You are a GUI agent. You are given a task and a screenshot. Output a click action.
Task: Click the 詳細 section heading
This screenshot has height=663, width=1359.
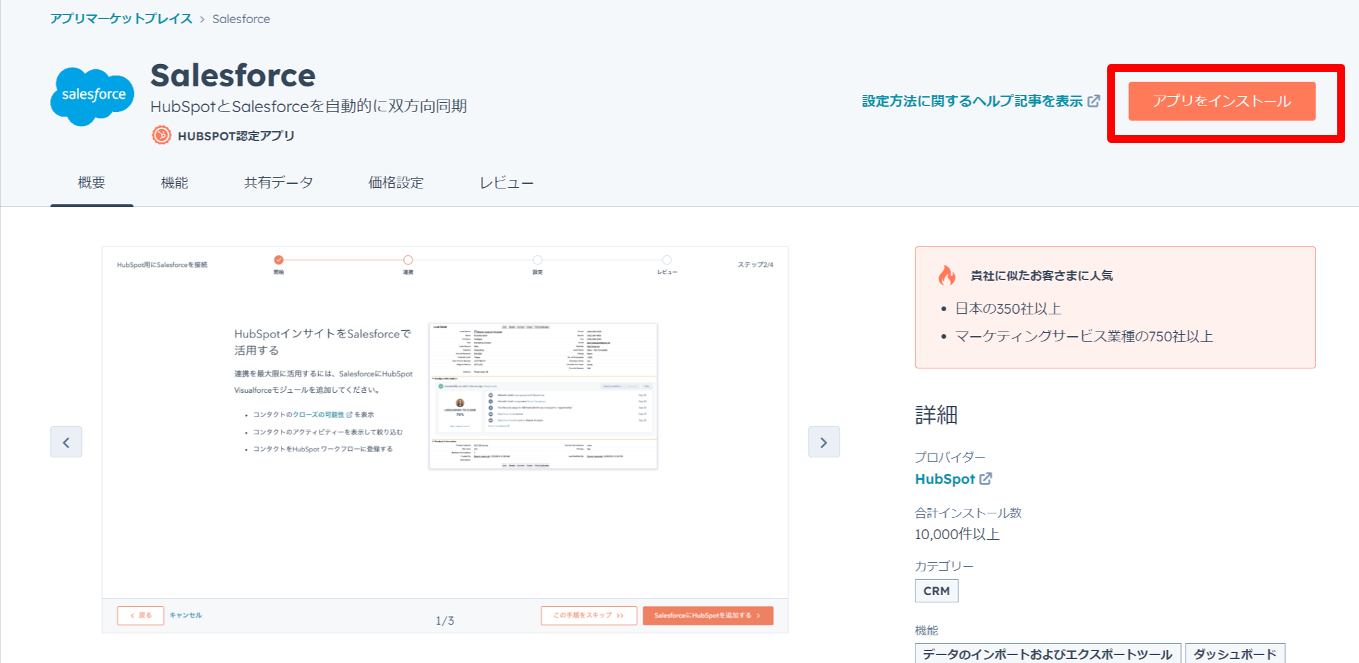(936, 415)
